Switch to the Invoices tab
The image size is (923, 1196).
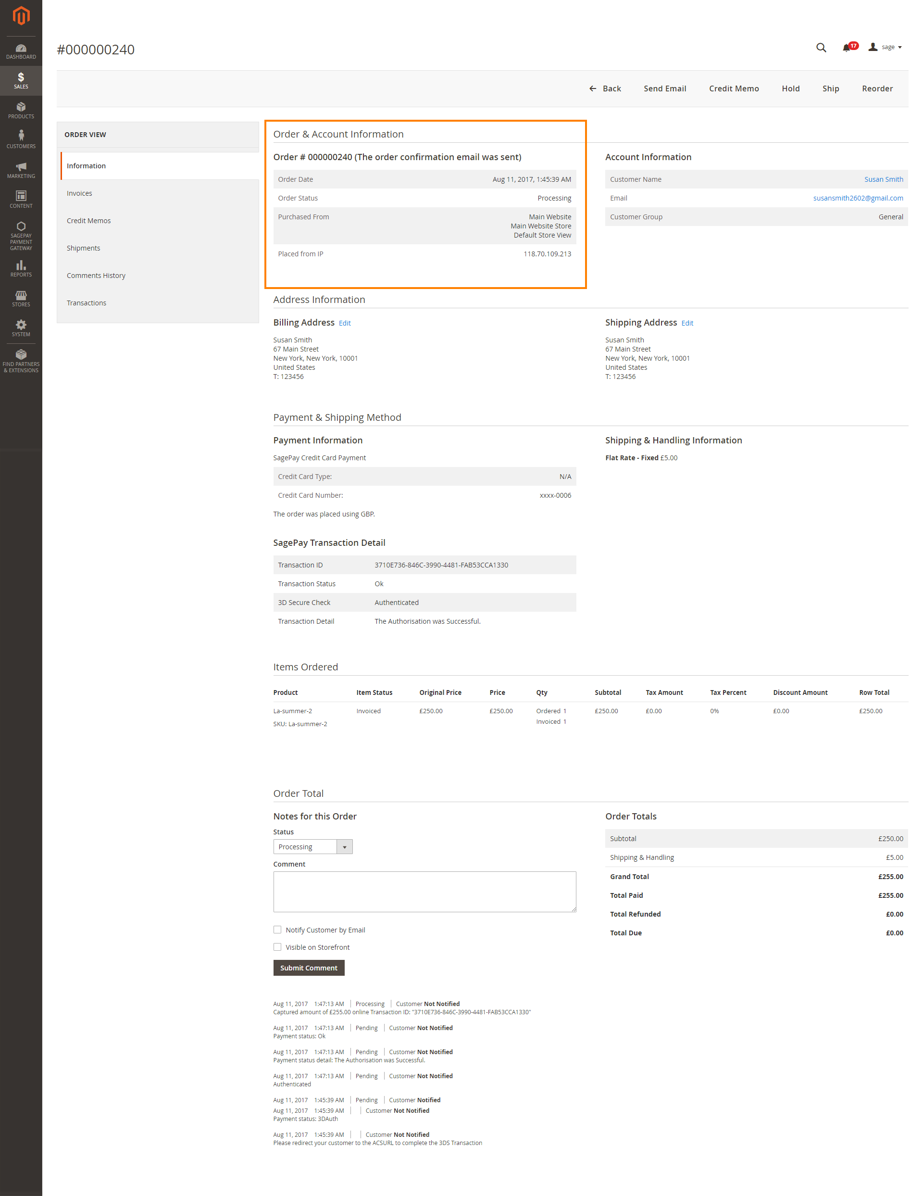pos(79,193)
